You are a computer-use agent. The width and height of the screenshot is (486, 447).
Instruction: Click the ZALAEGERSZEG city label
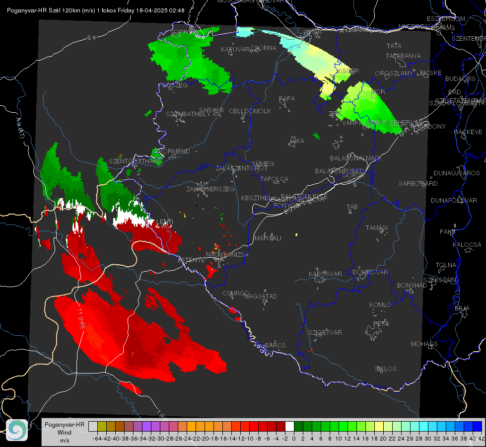[210, 189]
